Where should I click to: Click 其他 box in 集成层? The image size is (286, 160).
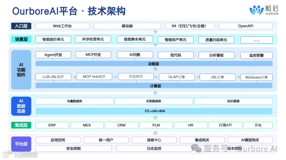(x=258, y=125)
